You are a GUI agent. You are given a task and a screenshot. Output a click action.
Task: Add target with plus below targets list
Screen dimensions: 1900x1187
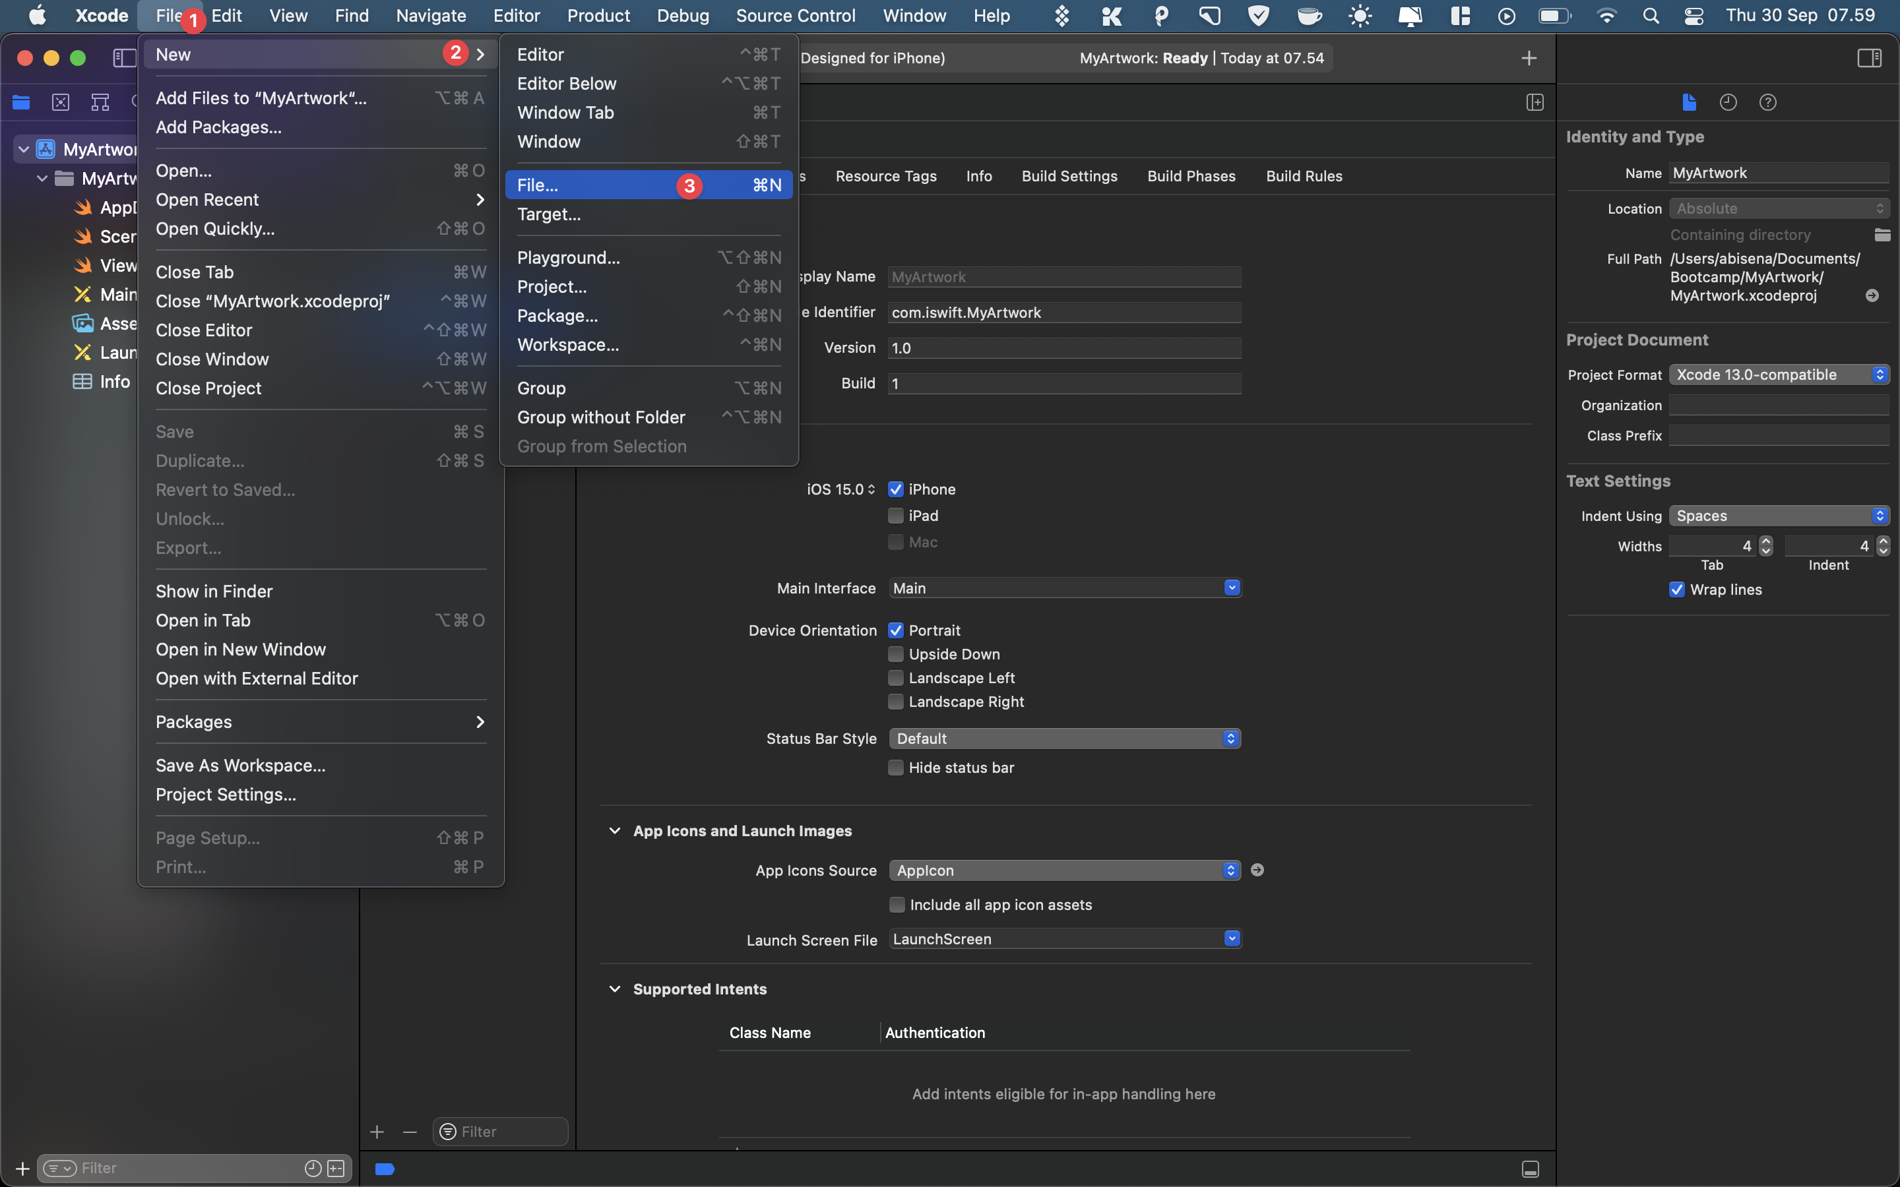pos(377,1131)
